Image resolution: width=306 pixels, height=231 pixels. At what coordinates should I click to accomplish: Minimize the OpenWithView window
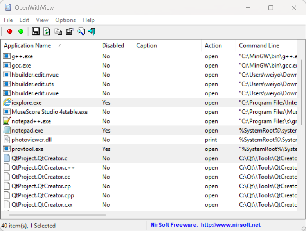coord(248,8)
